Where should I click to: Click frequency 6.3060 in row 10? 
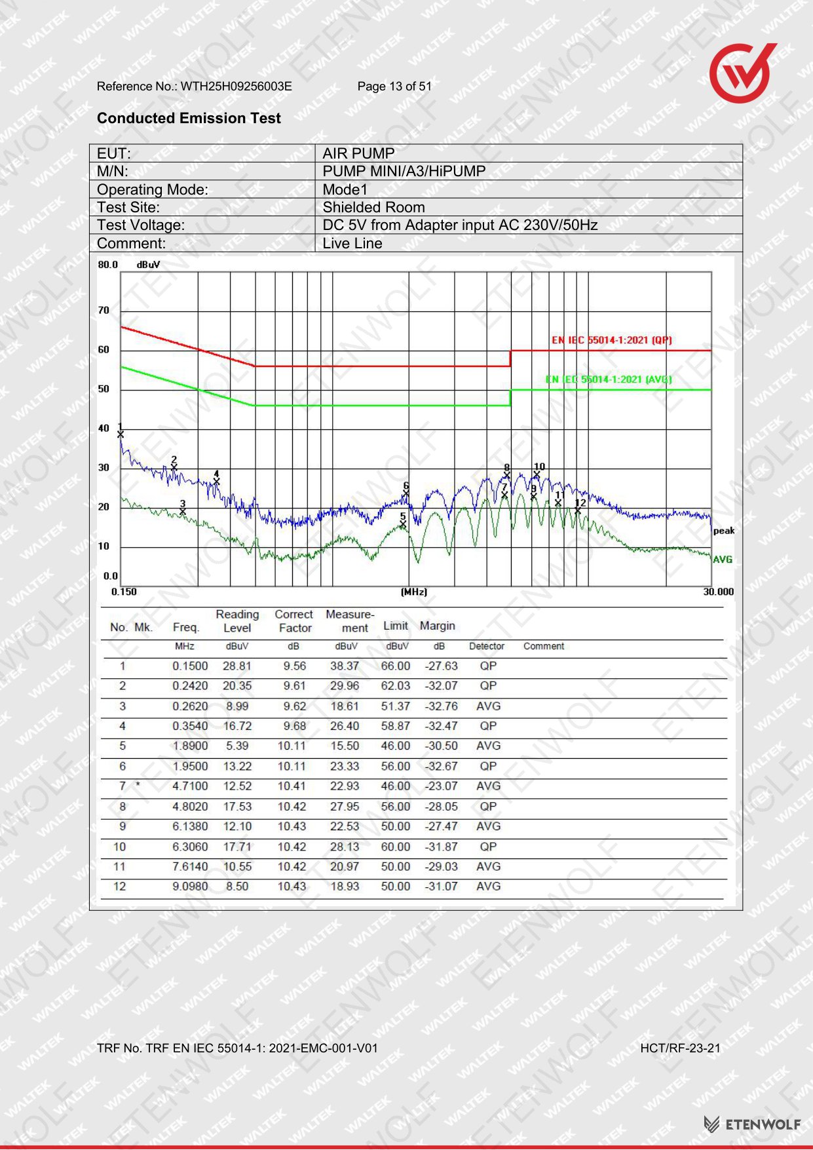190,847
